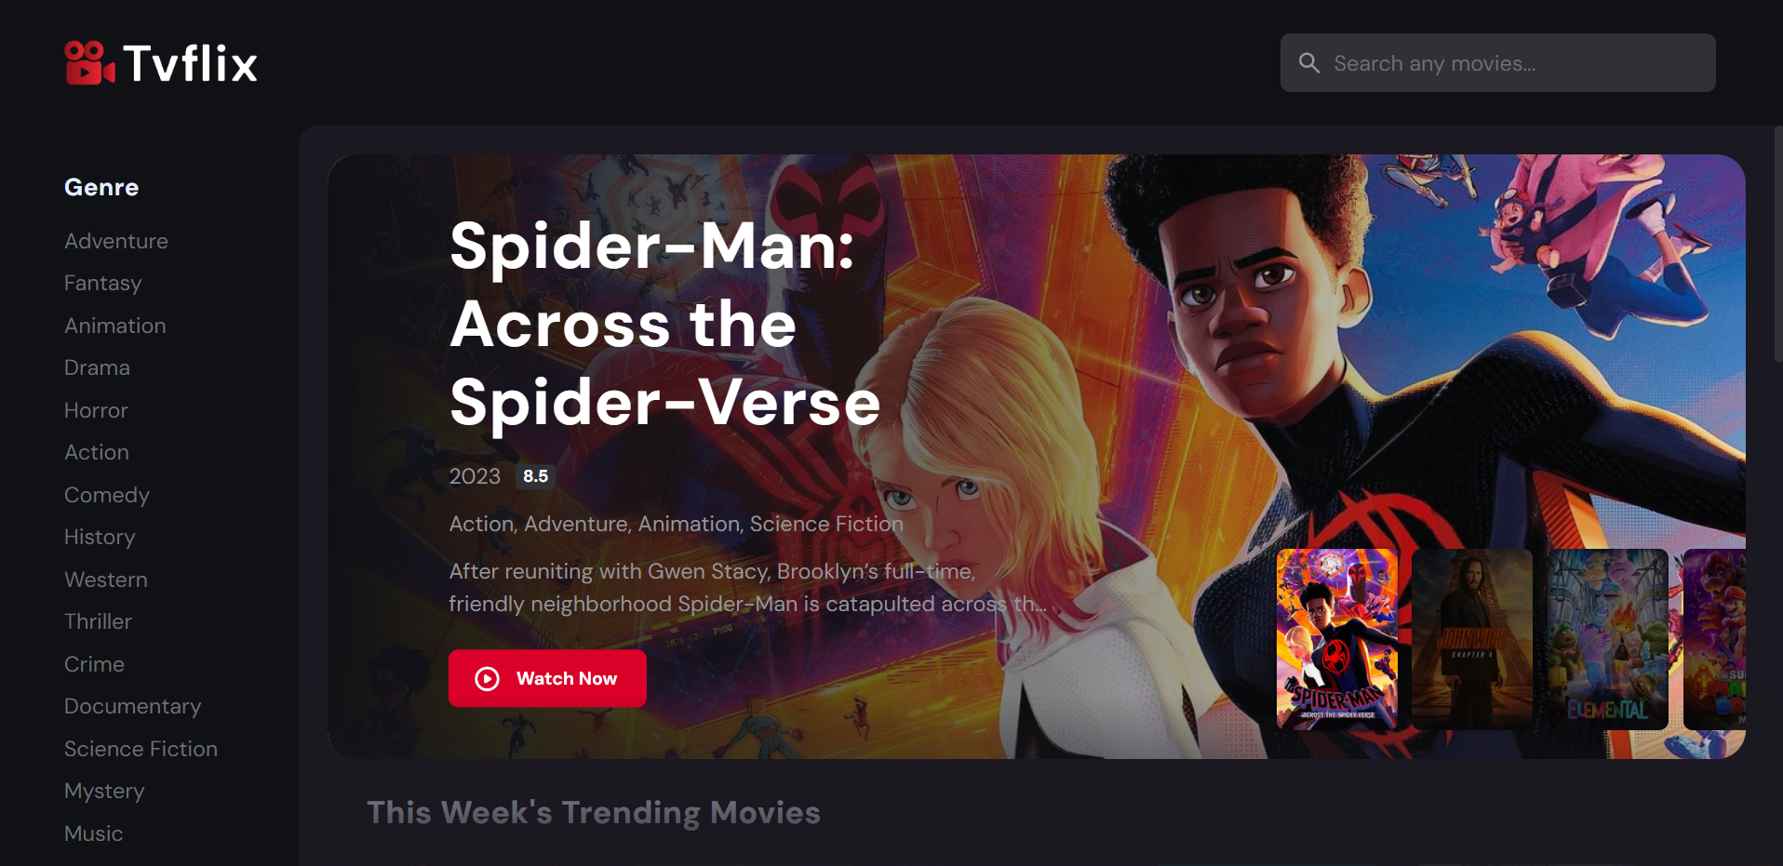Click the page vertical scrollbar
Image resolution: width=1783 pixels, height=866 pixels.
pyautogui.click(x=1777, y=244)
